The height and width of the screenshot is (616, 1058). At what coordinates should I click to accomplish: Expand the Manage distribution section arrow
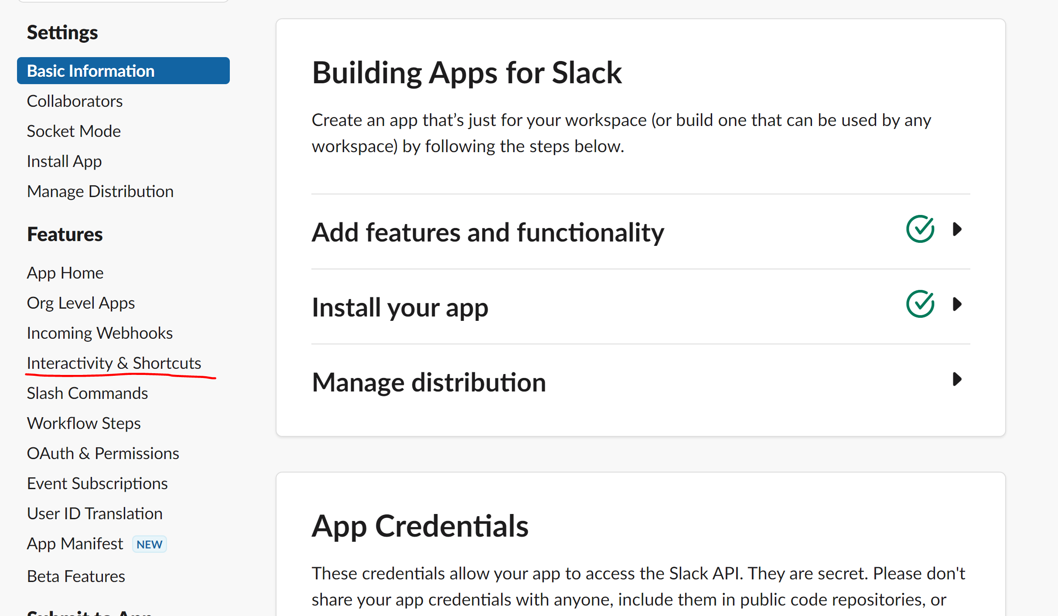tap(957, 379)
